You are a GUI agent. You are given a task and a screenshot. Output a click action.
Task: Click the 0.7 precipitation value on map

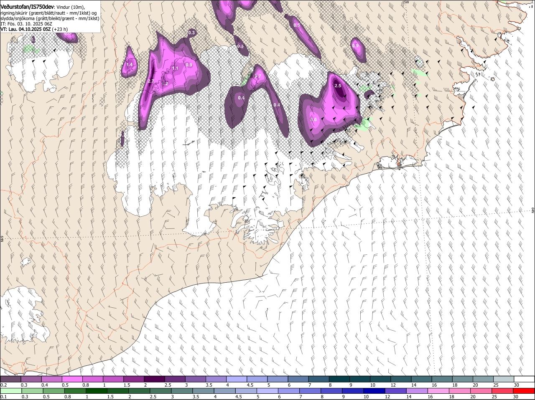(x=258, y=76)
